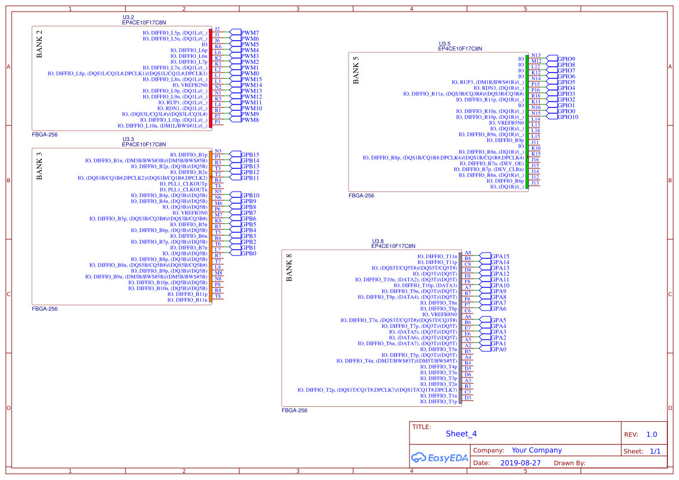Select the U3.5 component designator
Image resolution: width=679 pixels, height=480 pixels.
444,44
